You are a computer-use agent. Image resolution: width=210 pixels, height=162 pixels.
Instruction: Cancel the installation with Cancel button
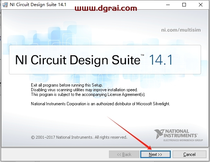190,154
